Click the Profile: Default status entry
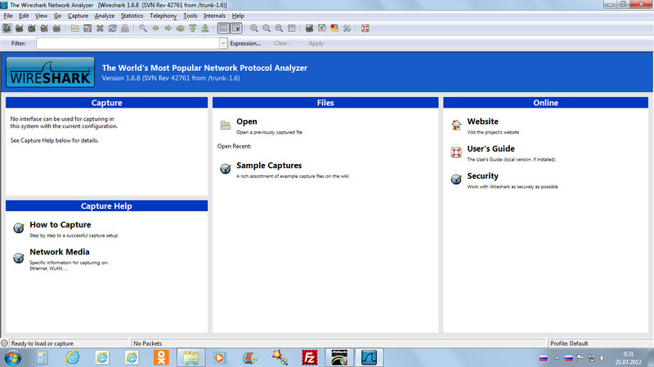The width and height of the screenshot is (654, 367). 569,343
